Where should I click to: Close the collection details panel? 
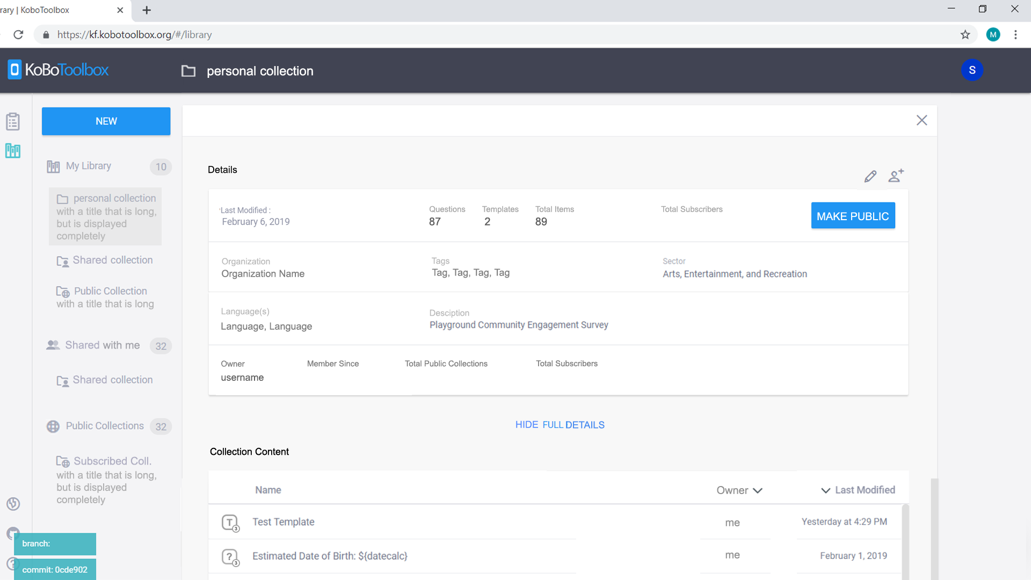(x=921, y=120)
